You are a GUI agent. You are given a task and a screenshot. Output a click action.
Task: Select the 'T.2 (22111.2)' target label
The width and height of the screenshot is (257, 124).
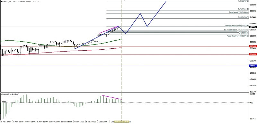[244, 9]
